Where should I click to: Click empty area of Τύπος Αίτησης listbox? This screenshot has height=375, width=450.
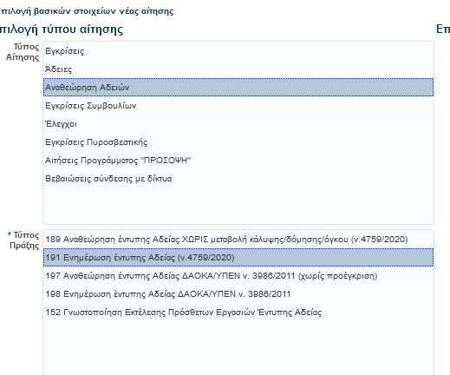coord(238,206)
